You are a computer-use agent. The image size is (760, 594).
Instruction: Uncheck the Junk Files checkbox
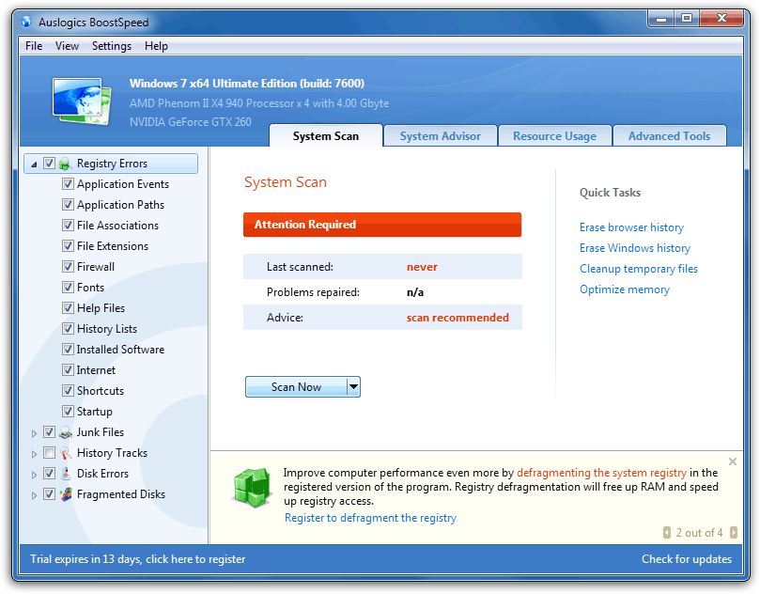(x=49, y=432)
